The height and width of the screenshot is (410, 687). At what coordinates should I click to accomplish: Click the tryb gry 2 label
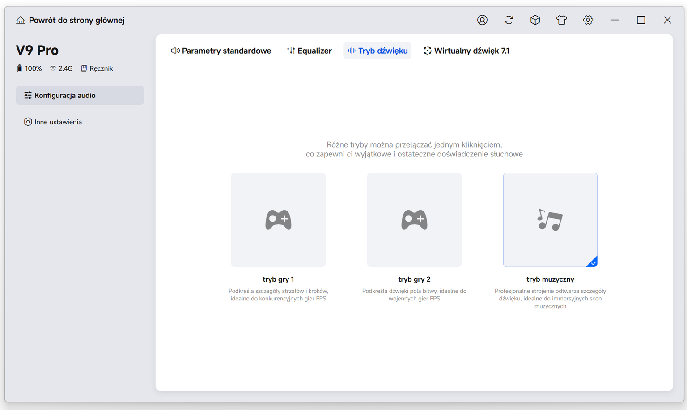click(x=414, y=279)
